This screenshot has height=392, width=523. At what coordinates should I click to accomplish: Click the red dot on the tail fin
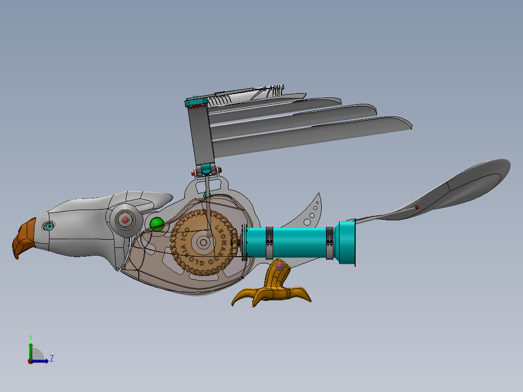click(x=416, y=206)
